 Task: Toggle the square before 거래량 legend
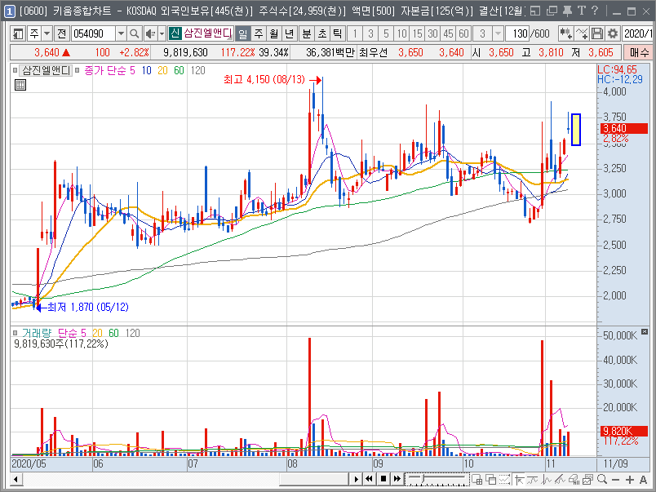point(15,333)
